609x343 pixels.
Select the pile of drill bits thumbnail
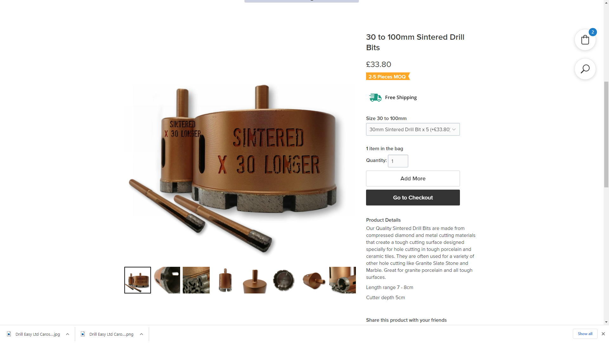click(196, 280)
